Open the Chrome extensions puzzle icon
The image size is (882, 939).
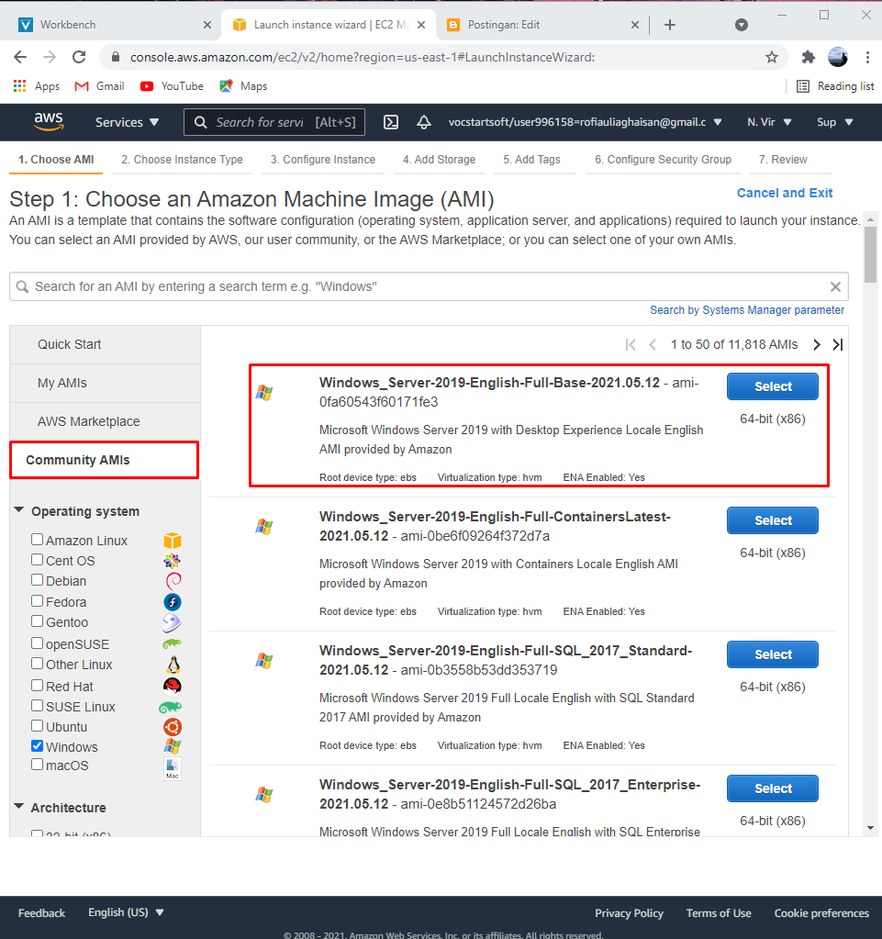click(809, 58)
